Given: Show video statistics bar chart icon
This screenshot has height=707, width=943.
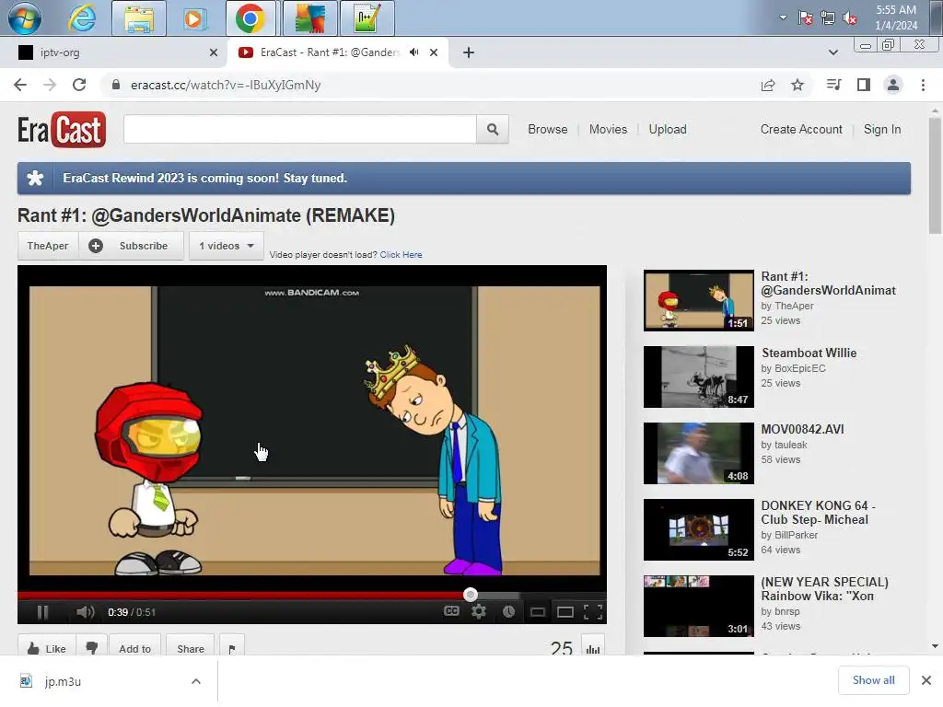Looking at the screenshot, I should (593, 649).
